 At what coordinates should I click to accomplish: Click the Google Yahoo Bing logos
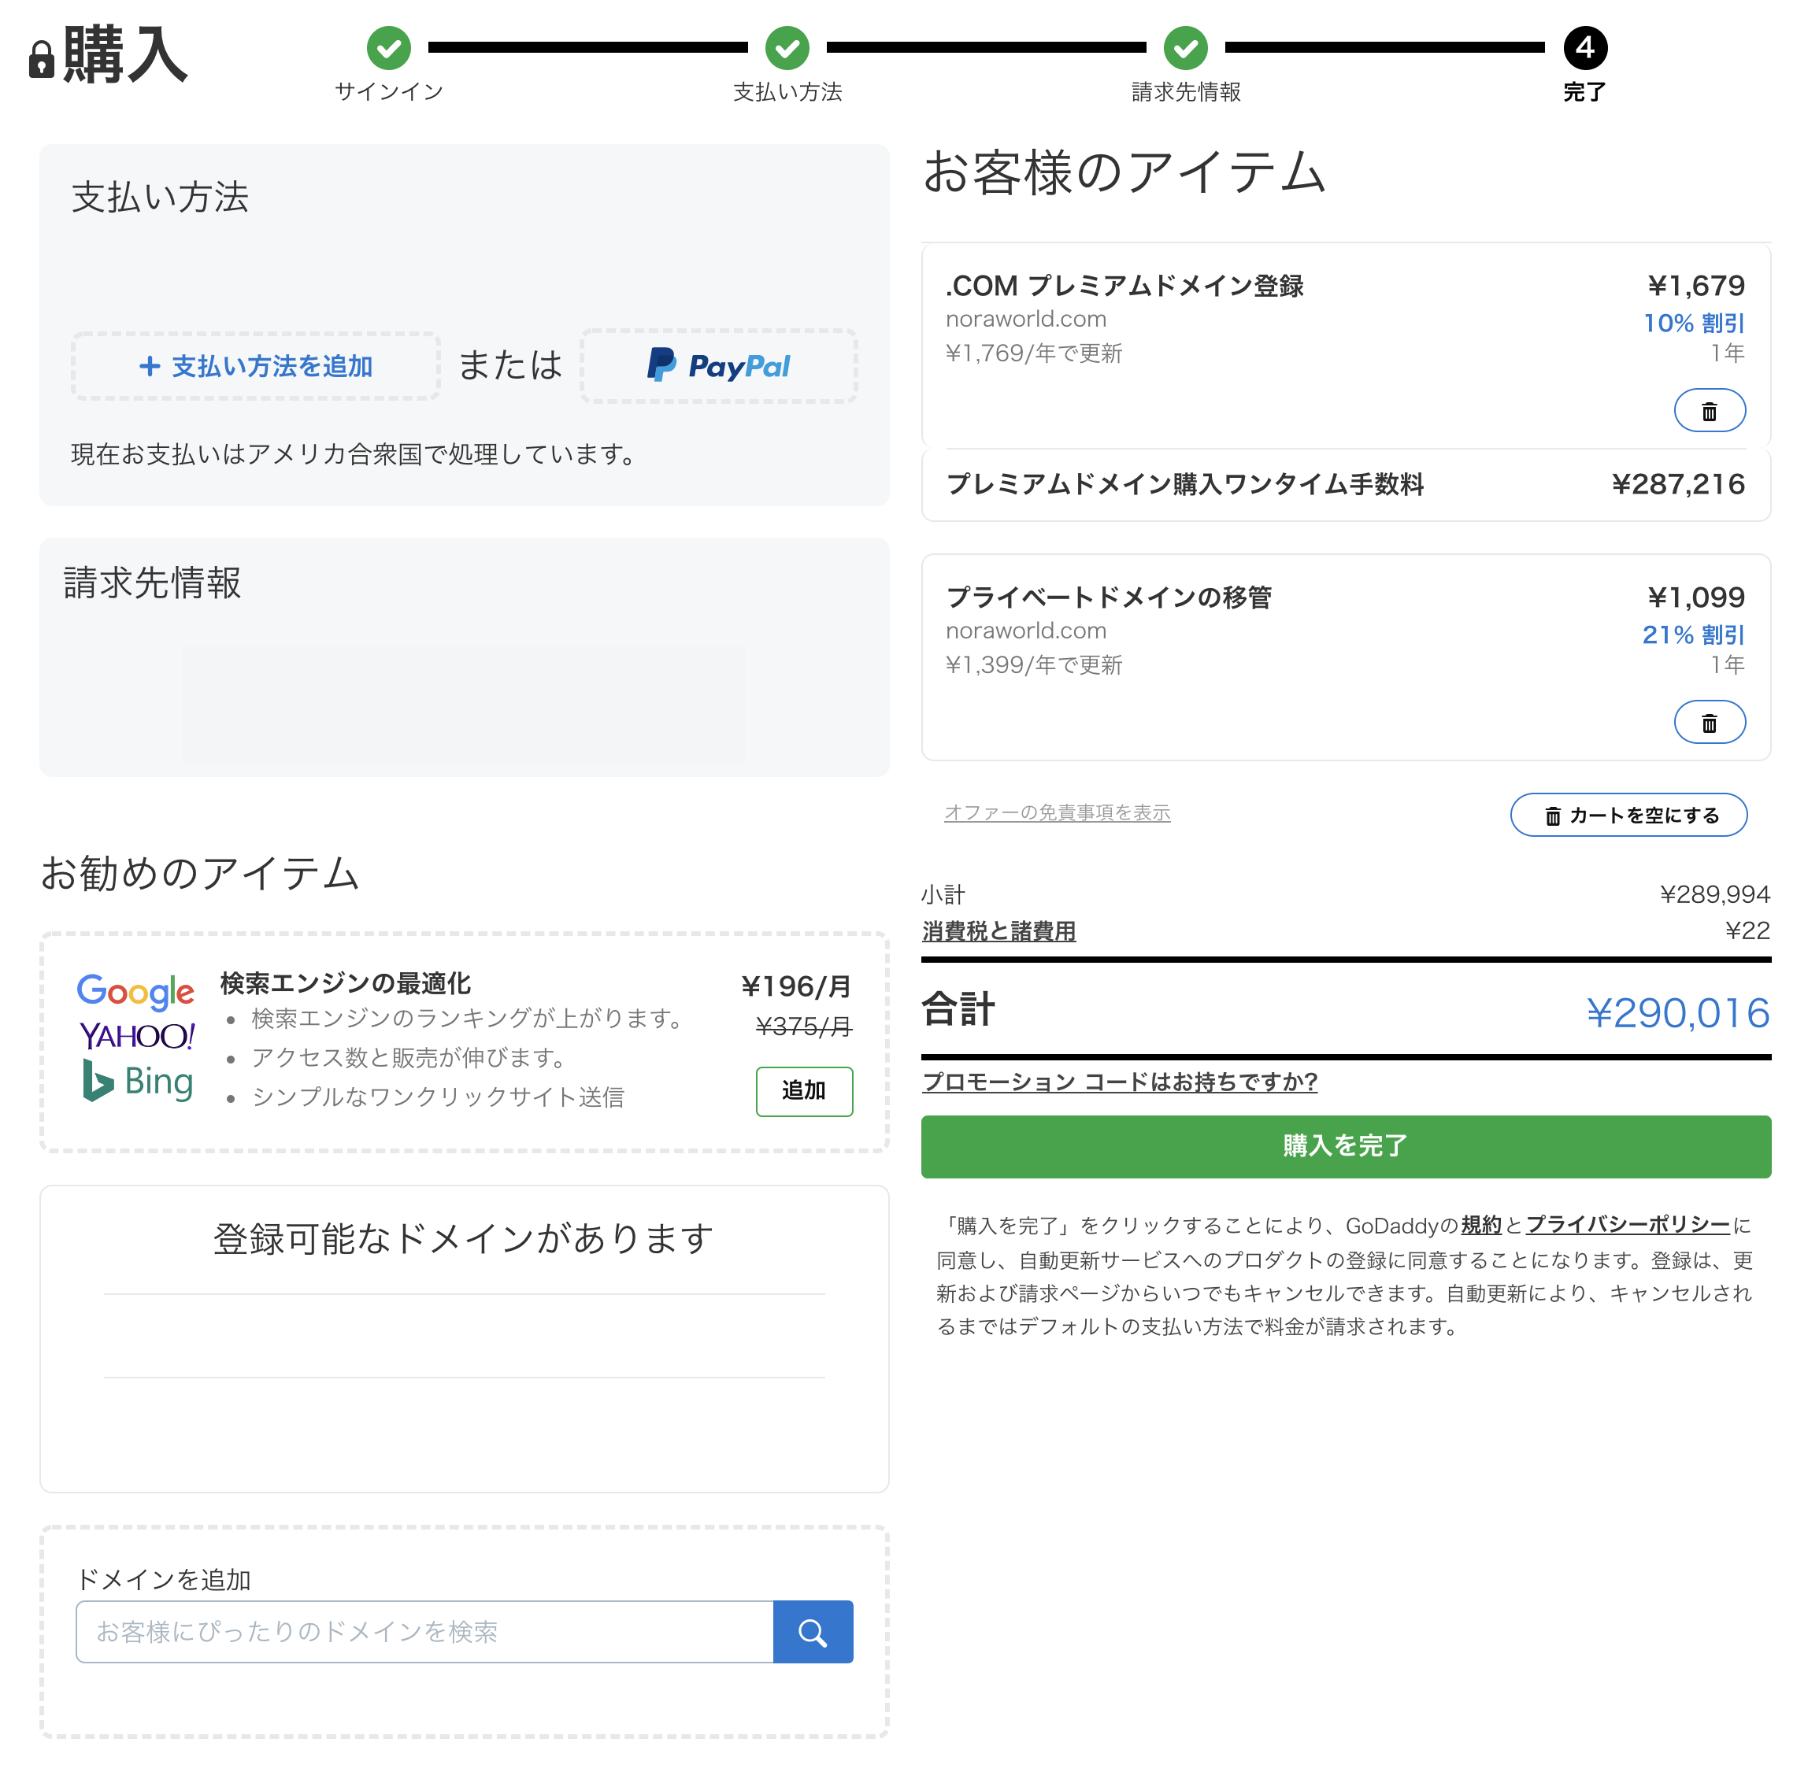(137, 1037)
